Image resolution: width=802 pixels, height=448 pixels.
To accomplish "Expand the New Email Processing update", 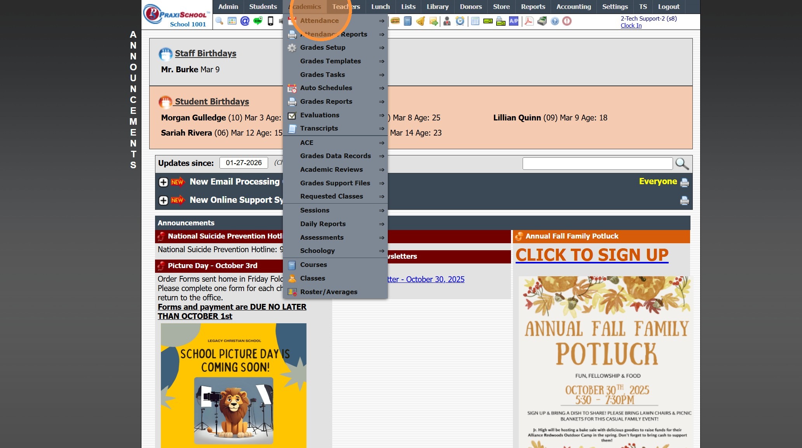I will (164, 182).
